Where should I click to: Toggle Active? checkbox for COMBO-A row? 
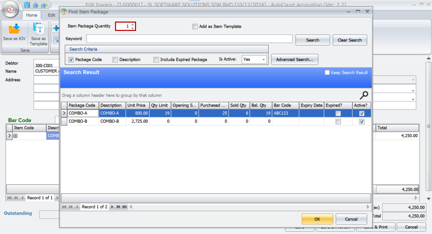pos(362,113)
